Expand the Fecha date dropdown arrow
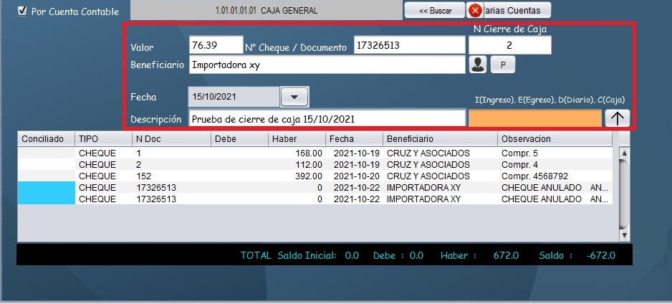This screenshot has height=304, width=672. click(x=294, y=96)
